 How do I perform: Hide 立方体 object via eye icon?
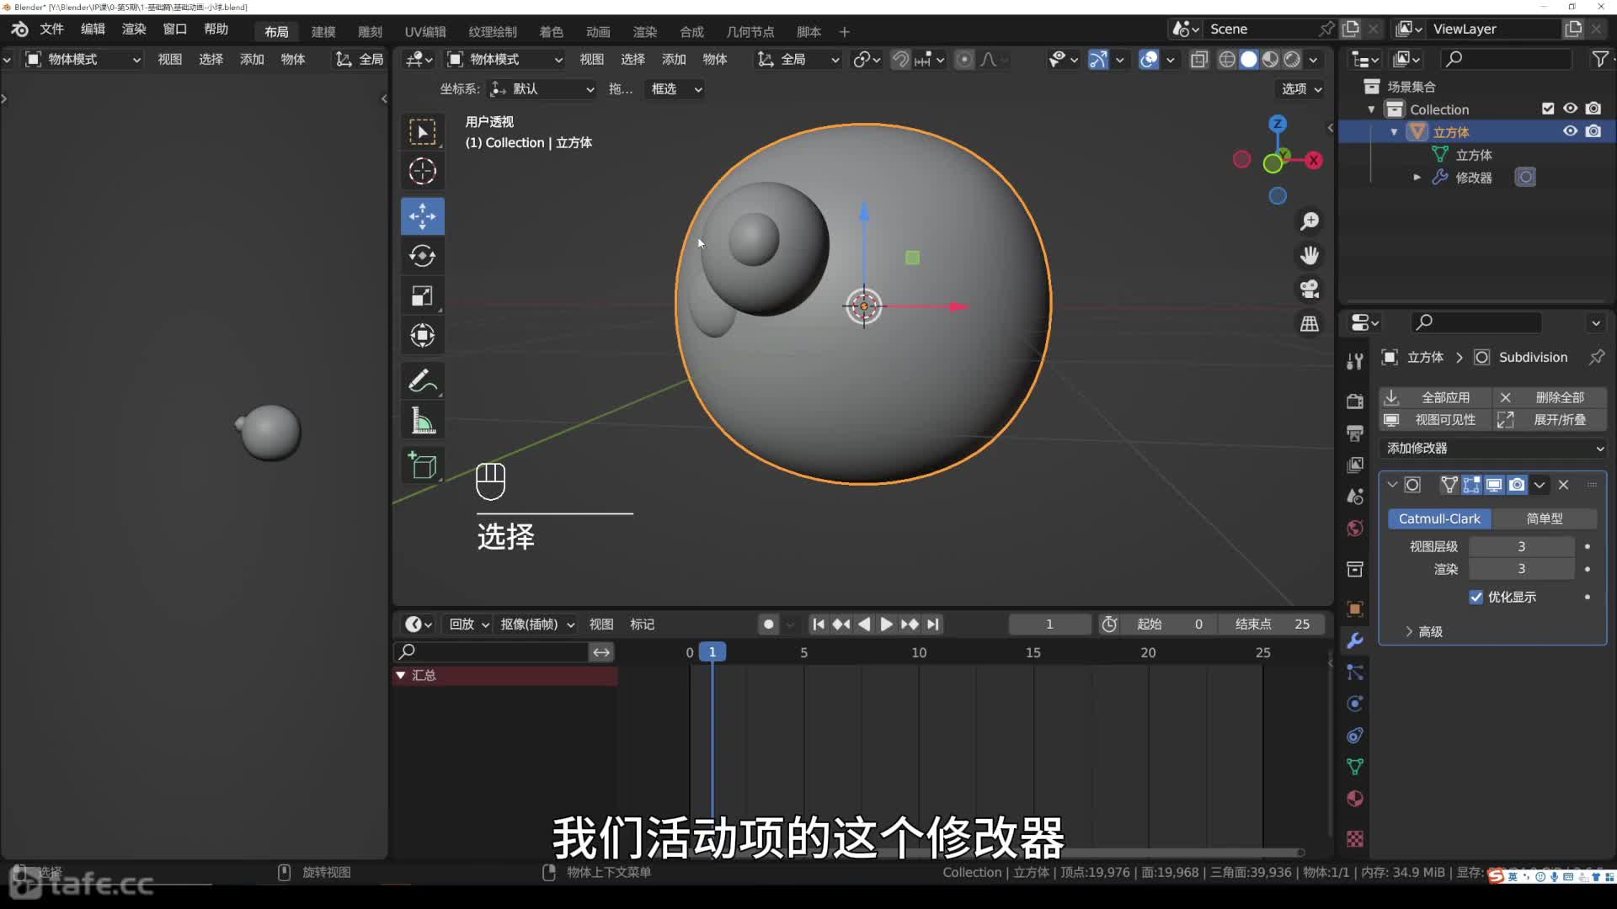point(1571,131)
